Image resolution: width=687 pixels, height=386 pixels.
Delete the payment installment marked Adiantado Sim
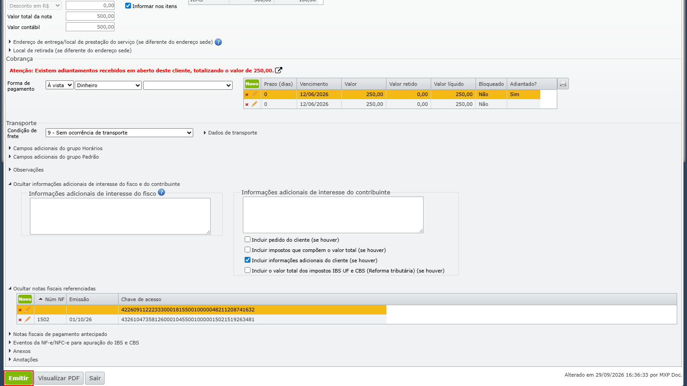[x=247, y=95]
